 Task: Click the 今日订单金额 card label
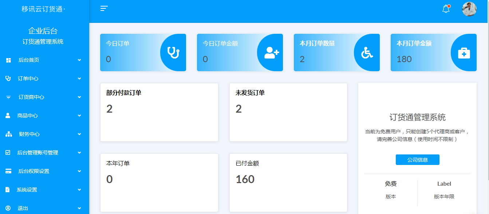pos(220,44)
